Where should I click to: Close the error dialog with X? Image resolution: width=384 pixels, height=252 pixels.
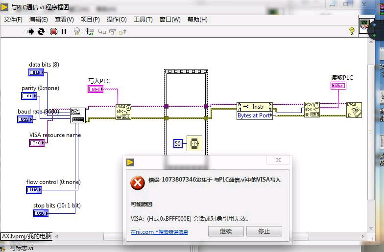(x=278, y=160)
